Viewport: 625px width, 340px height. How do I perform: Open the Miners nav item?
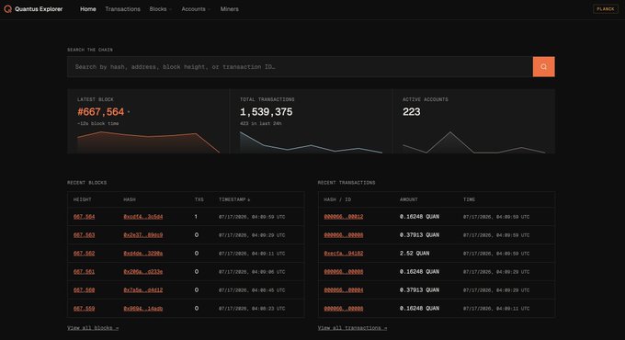[229, 9]
